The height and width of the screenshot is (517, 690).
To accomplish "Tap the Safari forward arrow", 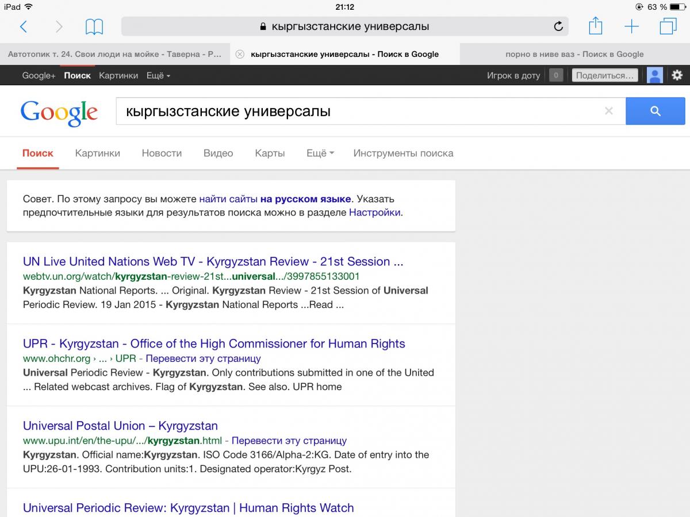I will coord(59,26).
